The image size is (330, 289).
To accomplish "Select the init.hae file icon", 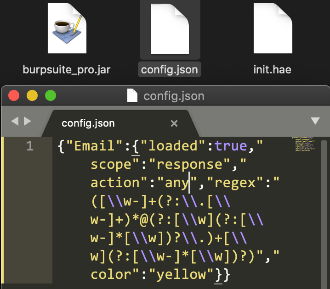I will pyautogui.click(x=273, y=28).
